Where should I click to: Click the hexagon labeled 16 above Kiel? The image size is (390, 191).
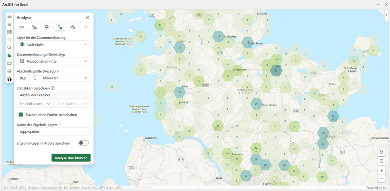tap(276, 59)
